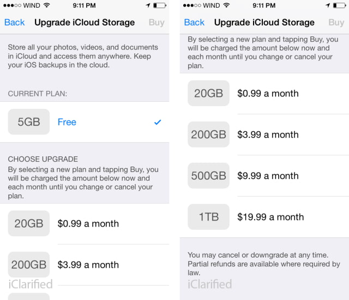Choose the $9.99 a month plan
Image resolution: width=349 pixels, height=300 pixels.
[x=268, y=176]
